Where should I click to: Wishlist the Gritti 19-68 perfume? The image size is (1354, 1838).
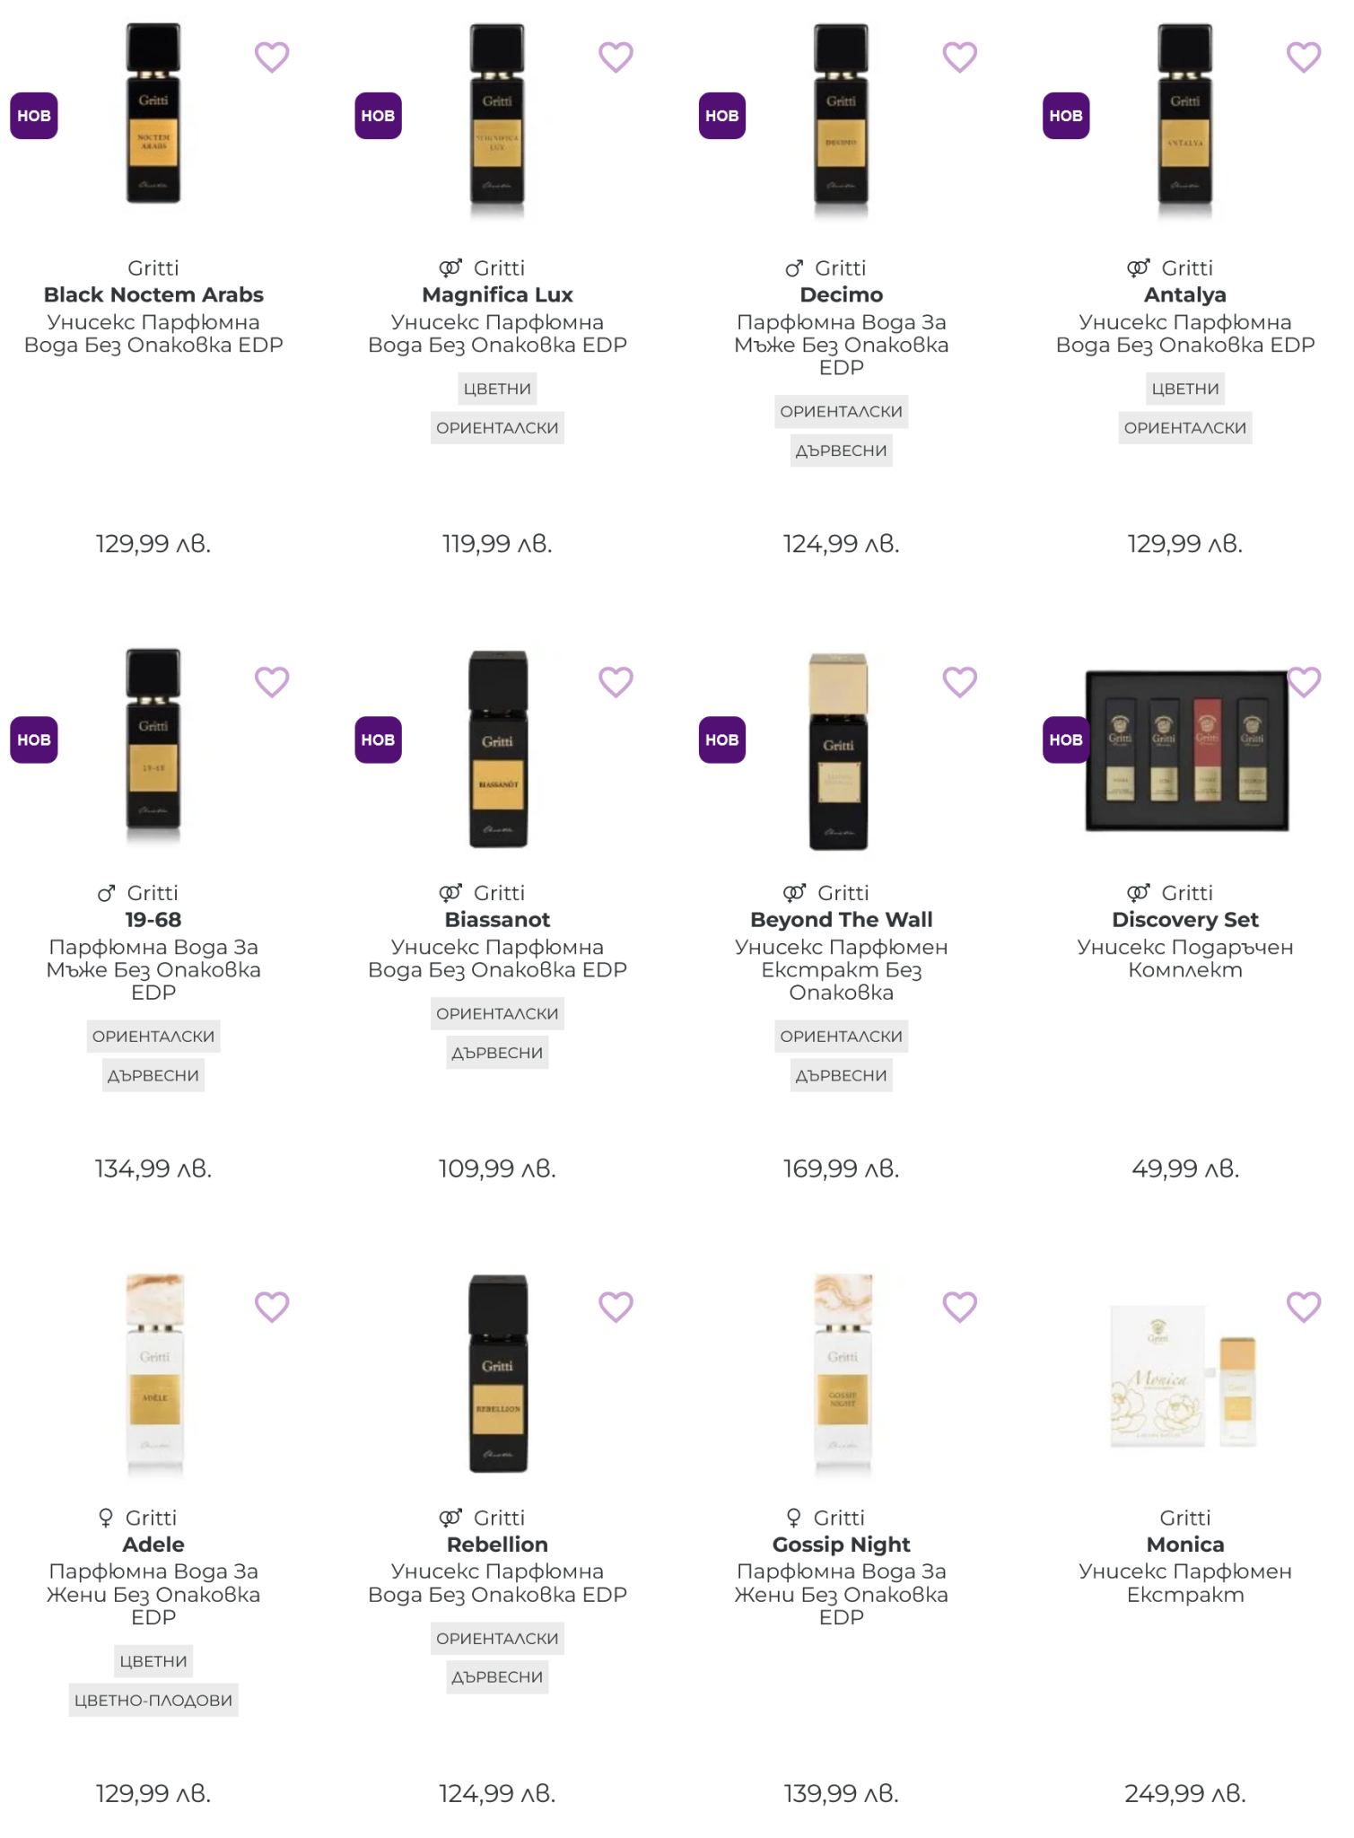point(272,682)
